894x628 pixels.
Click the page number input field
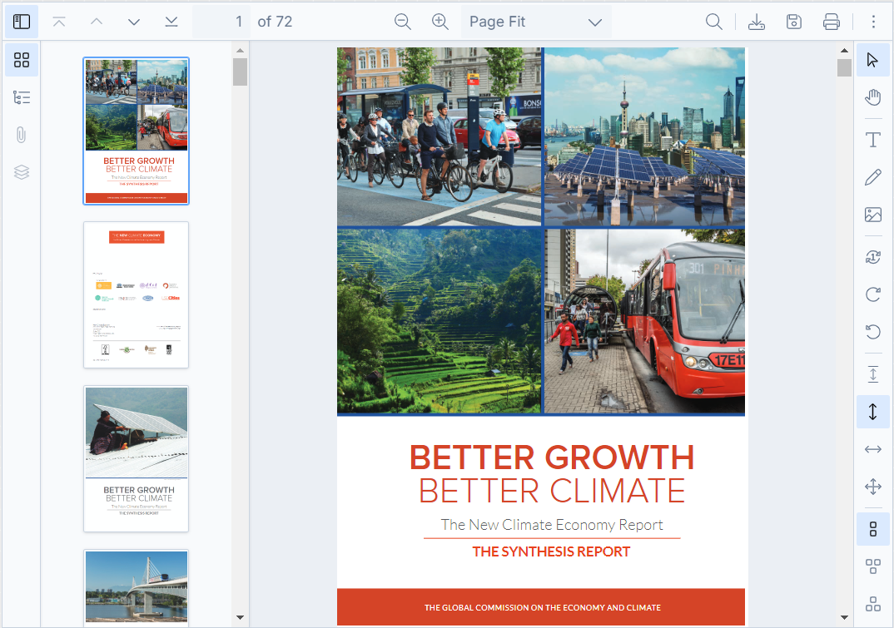pos(221,22)
